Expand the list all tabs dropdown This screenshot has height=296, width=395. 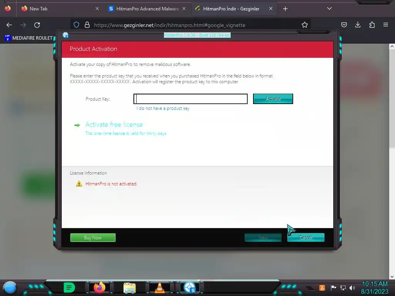(329, 8)
